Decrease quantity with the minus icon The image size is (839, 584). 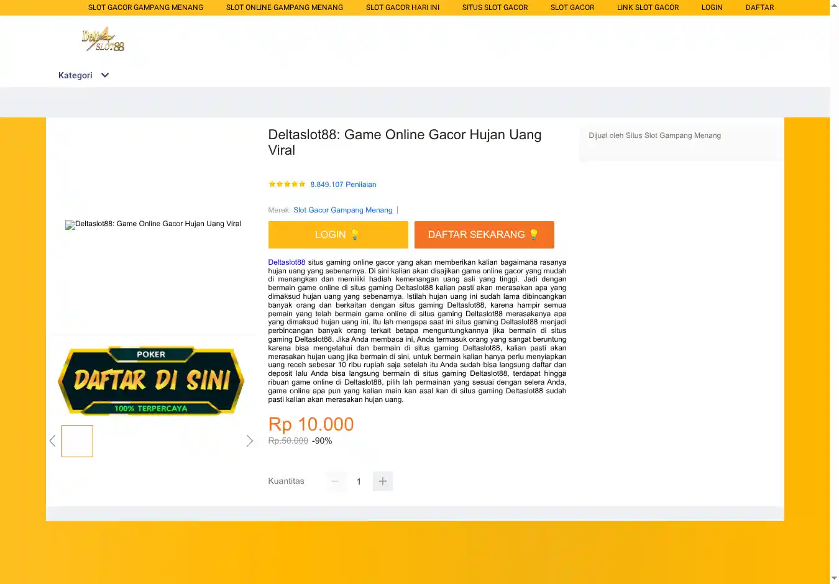tap(335, 481)
